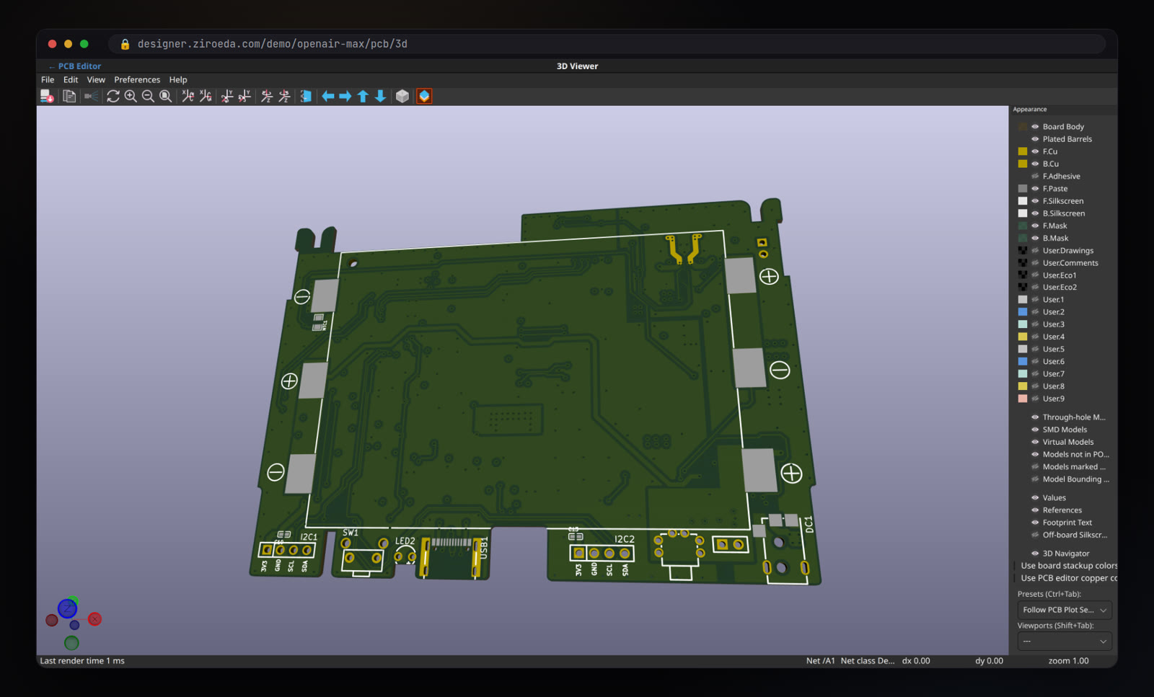
Task: Click the export image toolbar icon
Action: point(47,96)
